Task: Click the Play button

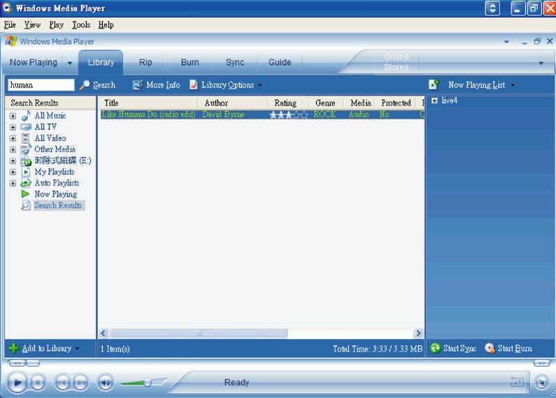Action: click(16, 383)
